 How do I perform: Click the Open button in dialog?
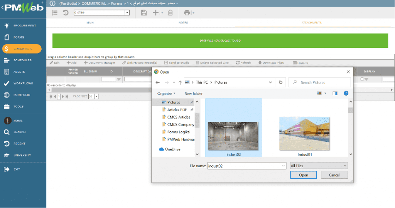[303, 175]
